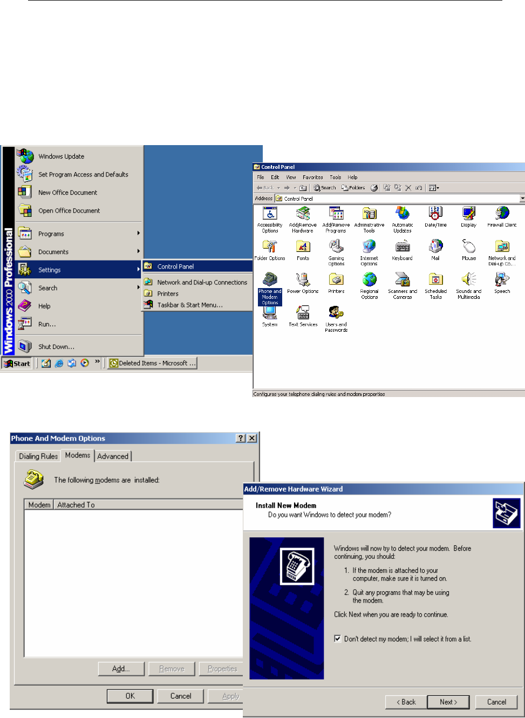The height and width of the screenshot is (718, 525).
Task: Switch to the Dialing Rules tab
Action: point(38,456)
